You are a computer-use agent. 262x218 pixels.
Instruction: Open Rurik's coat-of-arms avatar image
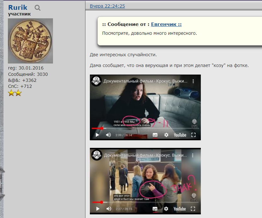(x=30, y=41)
